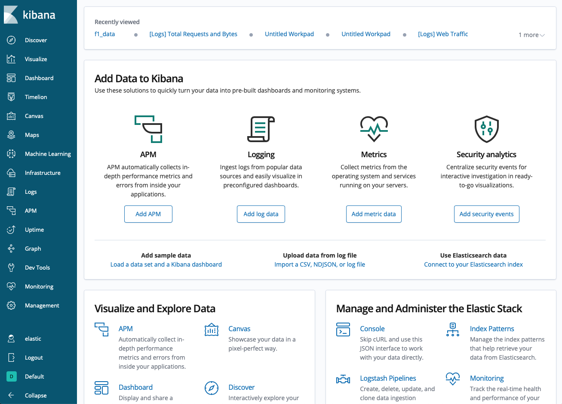Click the APM icon in sidebar
The width and height of the screenshot is (562, 404).
(11, 211)
